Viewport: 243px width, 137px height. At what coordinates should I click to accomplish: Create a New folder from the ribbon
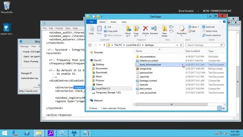(x=164, y=31)
